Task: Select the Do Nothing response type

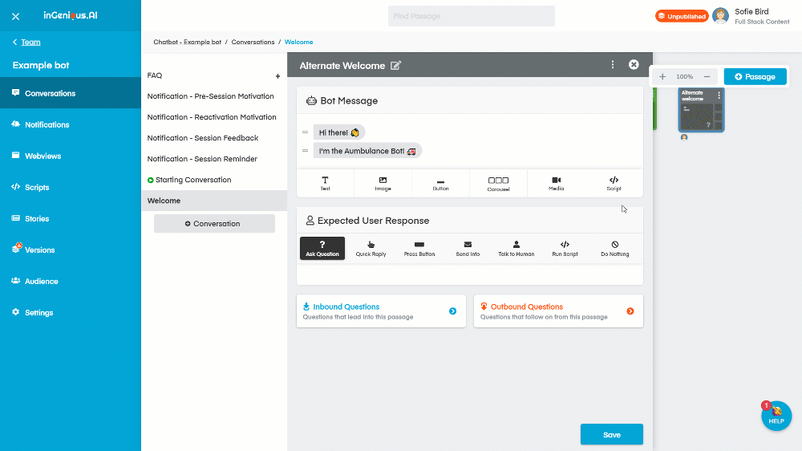Action: 615,248
